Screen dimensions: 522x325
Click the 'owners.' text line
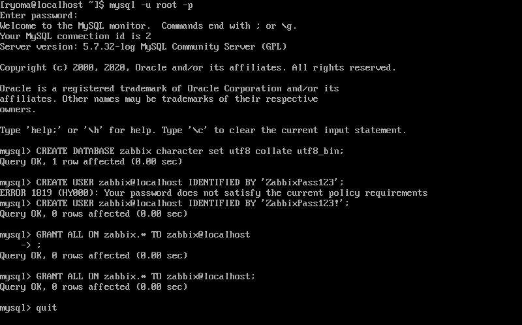(18, 110)
